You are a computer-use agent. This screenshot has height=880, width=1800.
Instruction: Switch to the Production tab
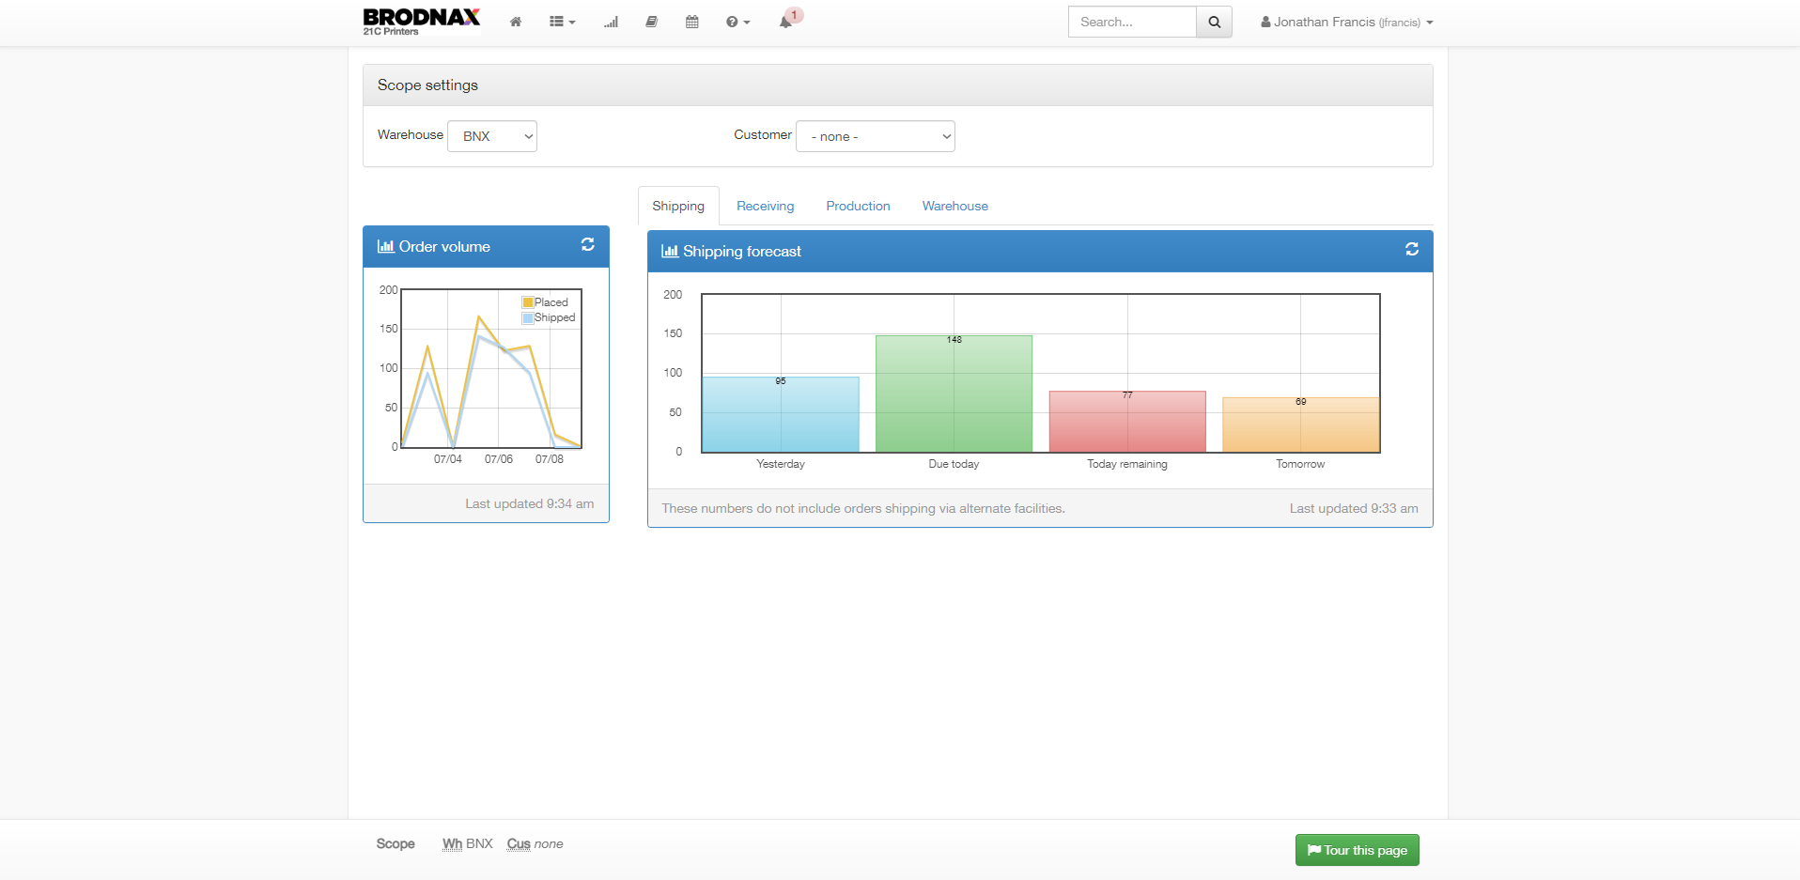pyautogui.click(x=858, y=206)
